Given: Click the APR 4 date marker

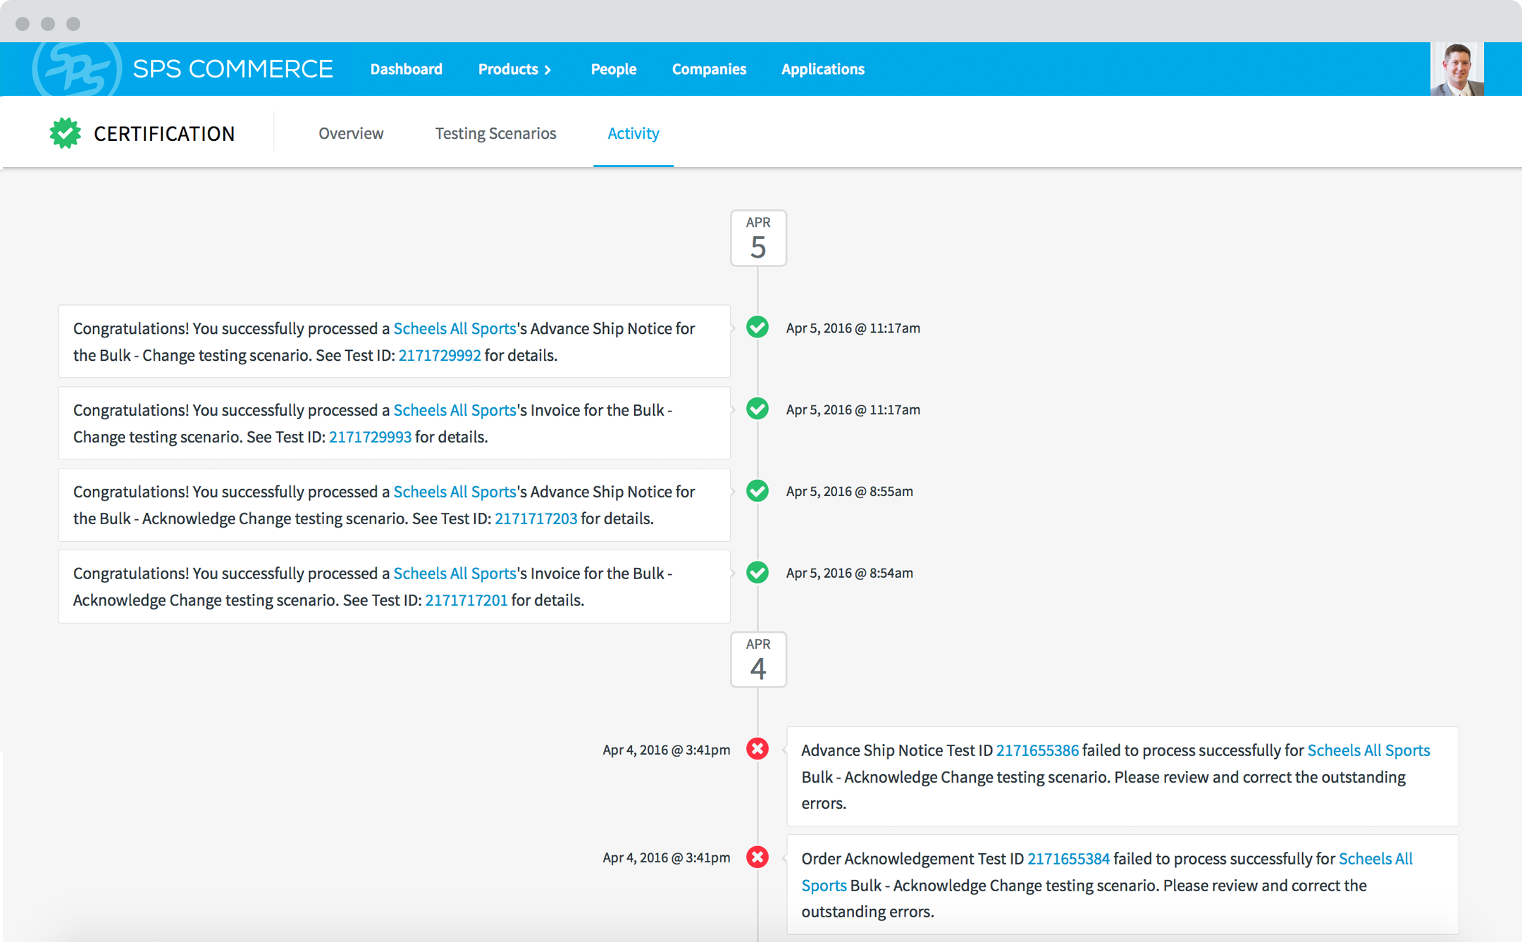Looking at the screenshot, I should pyautogui.click(x=758, y=659).
